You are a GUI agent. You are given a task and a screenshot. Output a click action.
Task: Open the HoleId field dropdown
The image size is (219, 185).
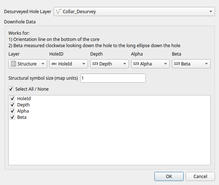pyautogui.click(x=69, y=64)
